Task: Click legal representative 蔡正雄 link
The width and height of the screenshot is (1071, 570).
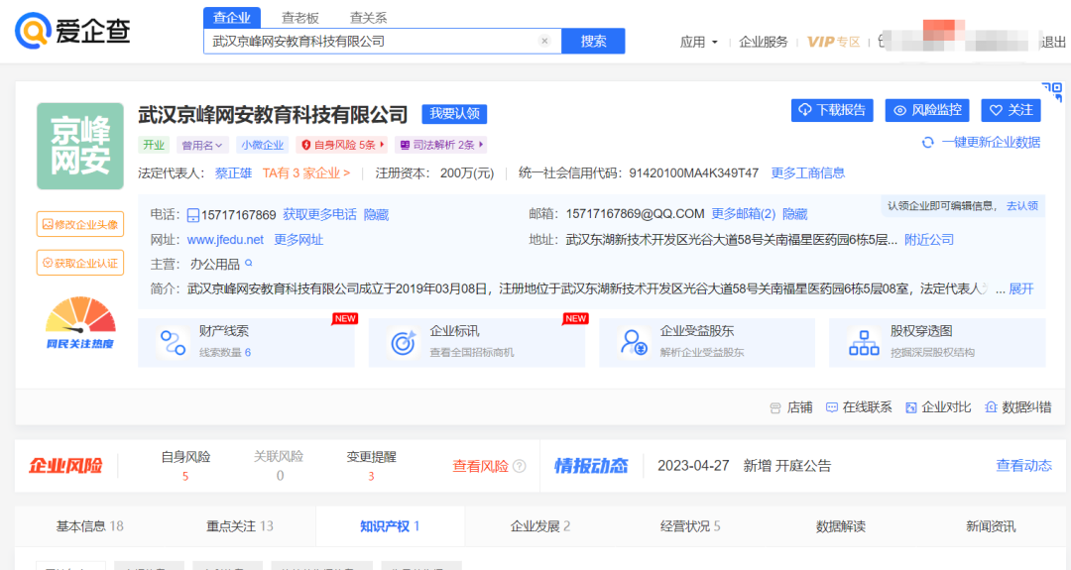Action: click(234, 173)
